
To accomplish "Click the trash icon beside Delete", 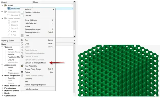I will [22, 72].
